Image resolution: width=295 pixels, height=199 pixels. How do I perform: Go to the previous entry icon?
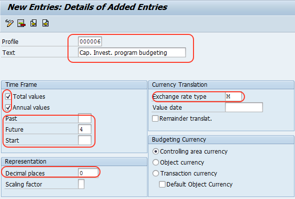tap(33, 23)
